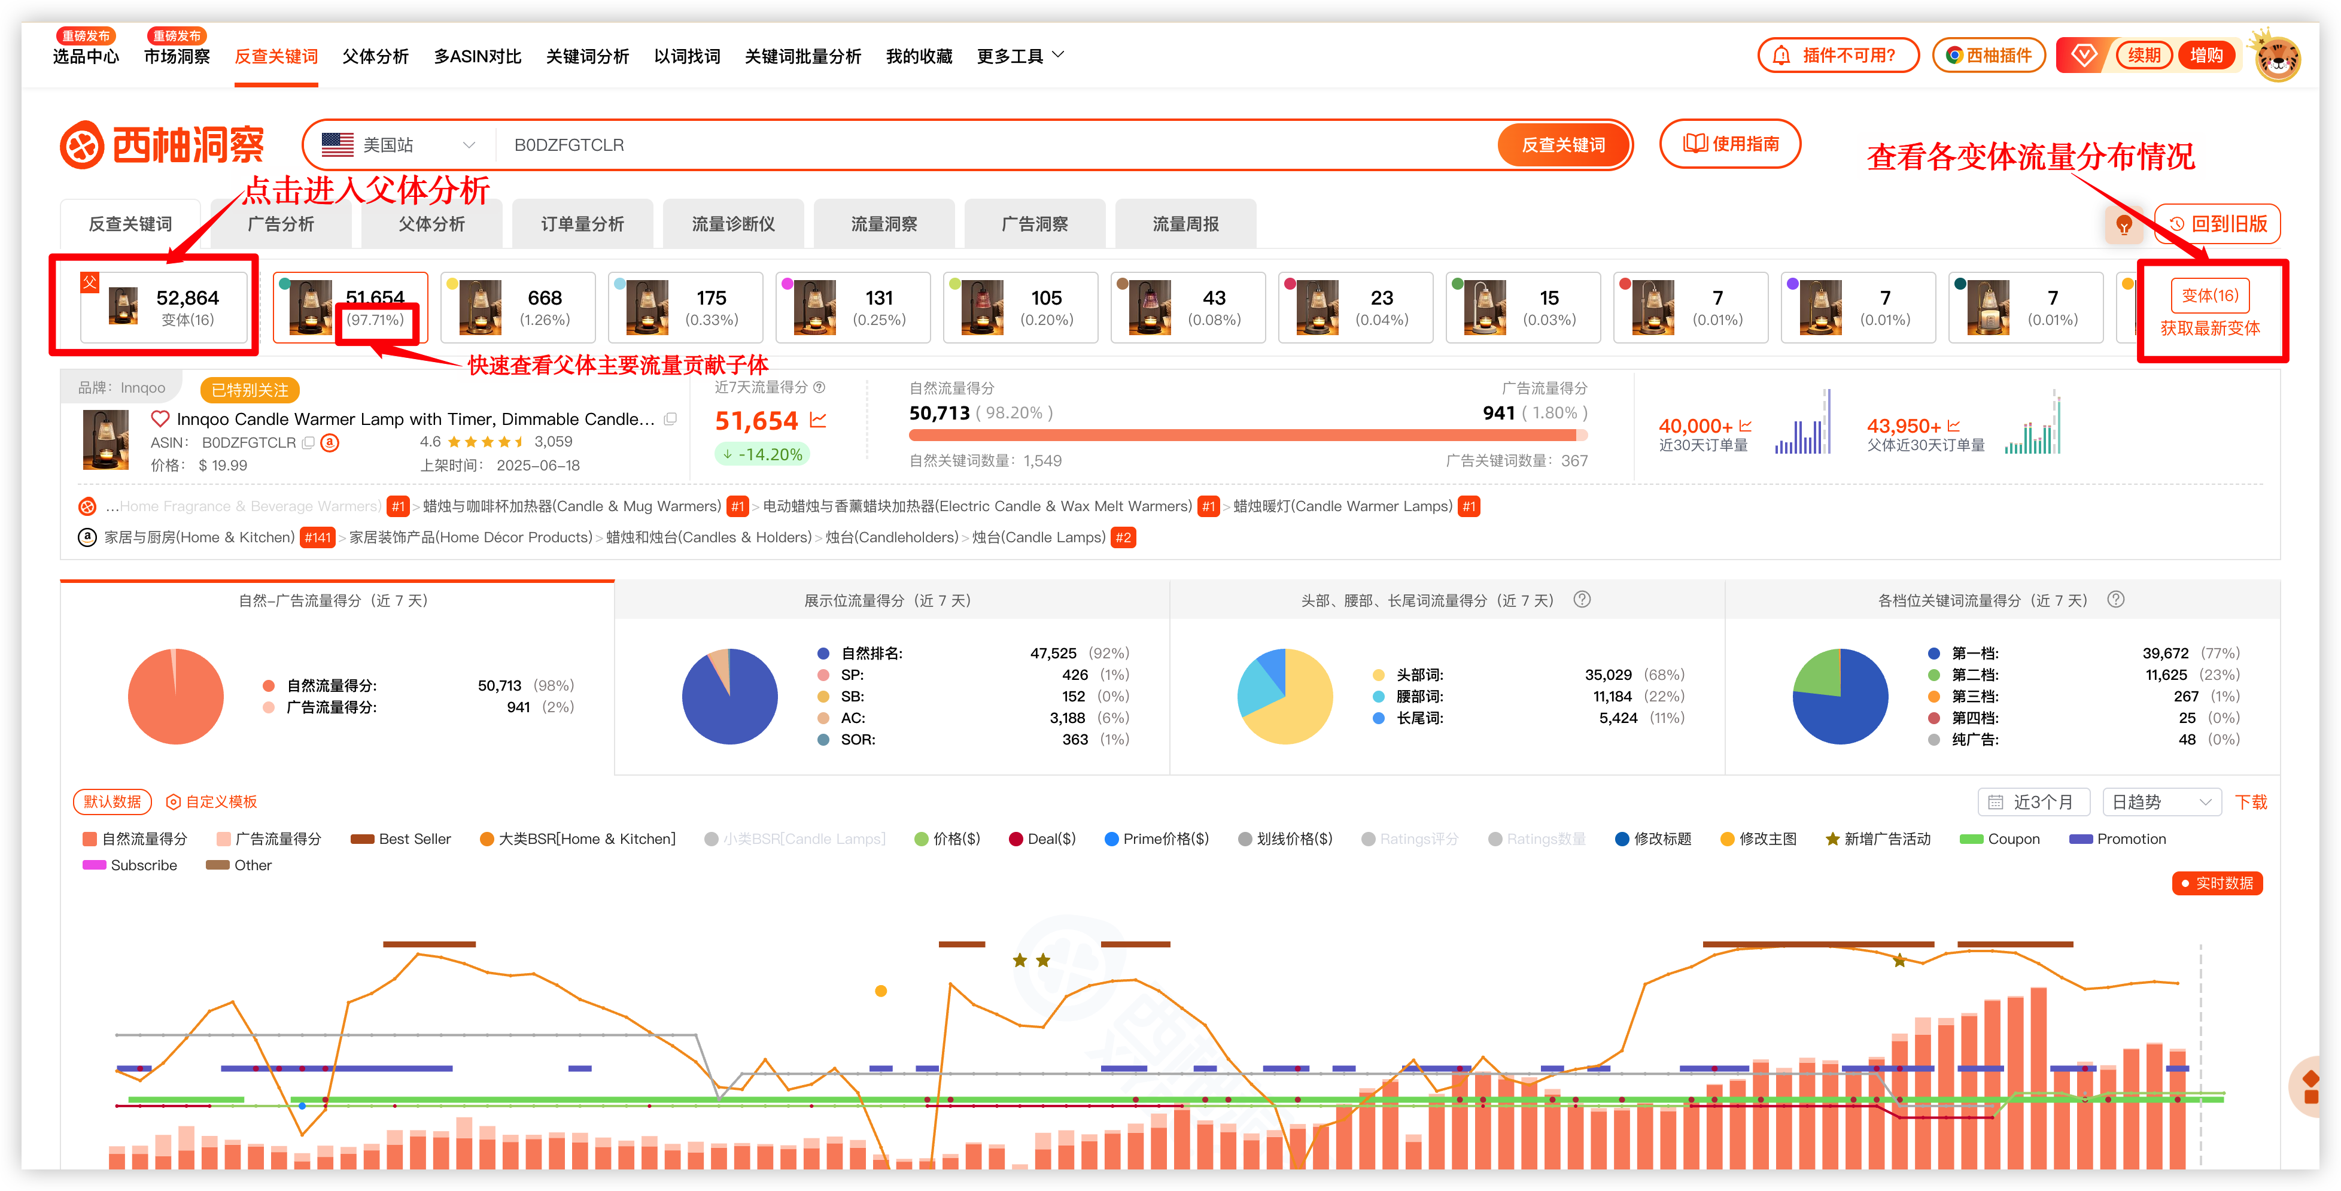
Task: Click blue 自然排名 color dot in legend
Action: [823, 654]
